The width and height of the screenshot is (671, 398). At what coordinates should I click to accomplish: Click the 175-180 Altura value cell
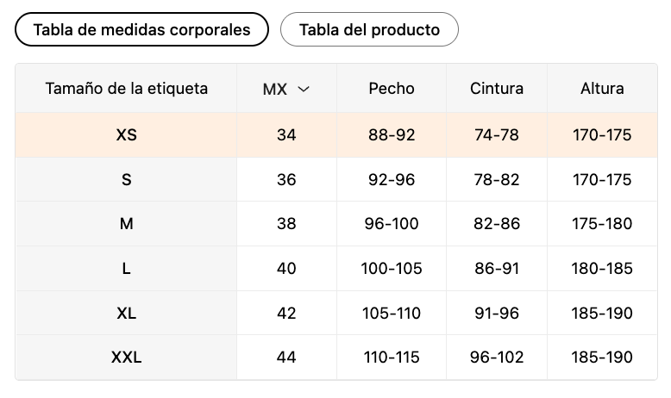[x=602, y=224]
